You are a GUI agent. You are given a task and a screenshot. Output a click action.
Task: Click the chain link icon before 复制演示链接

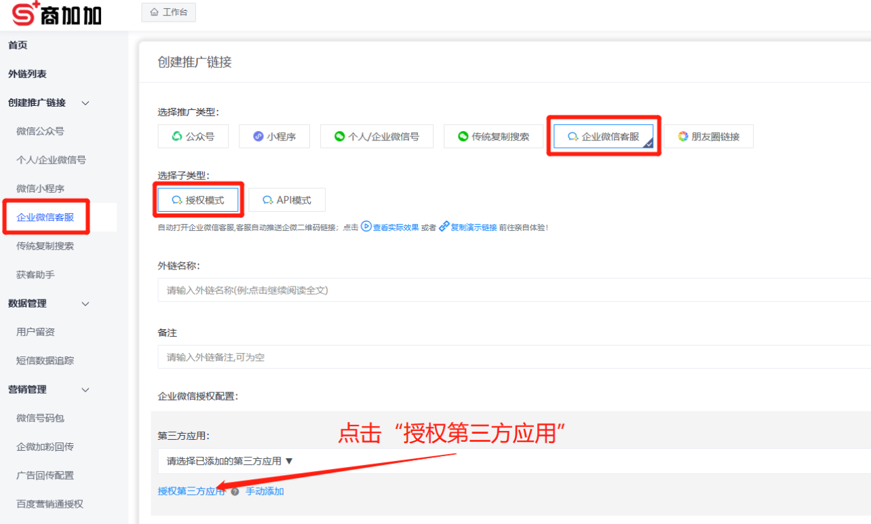(444, 227)
